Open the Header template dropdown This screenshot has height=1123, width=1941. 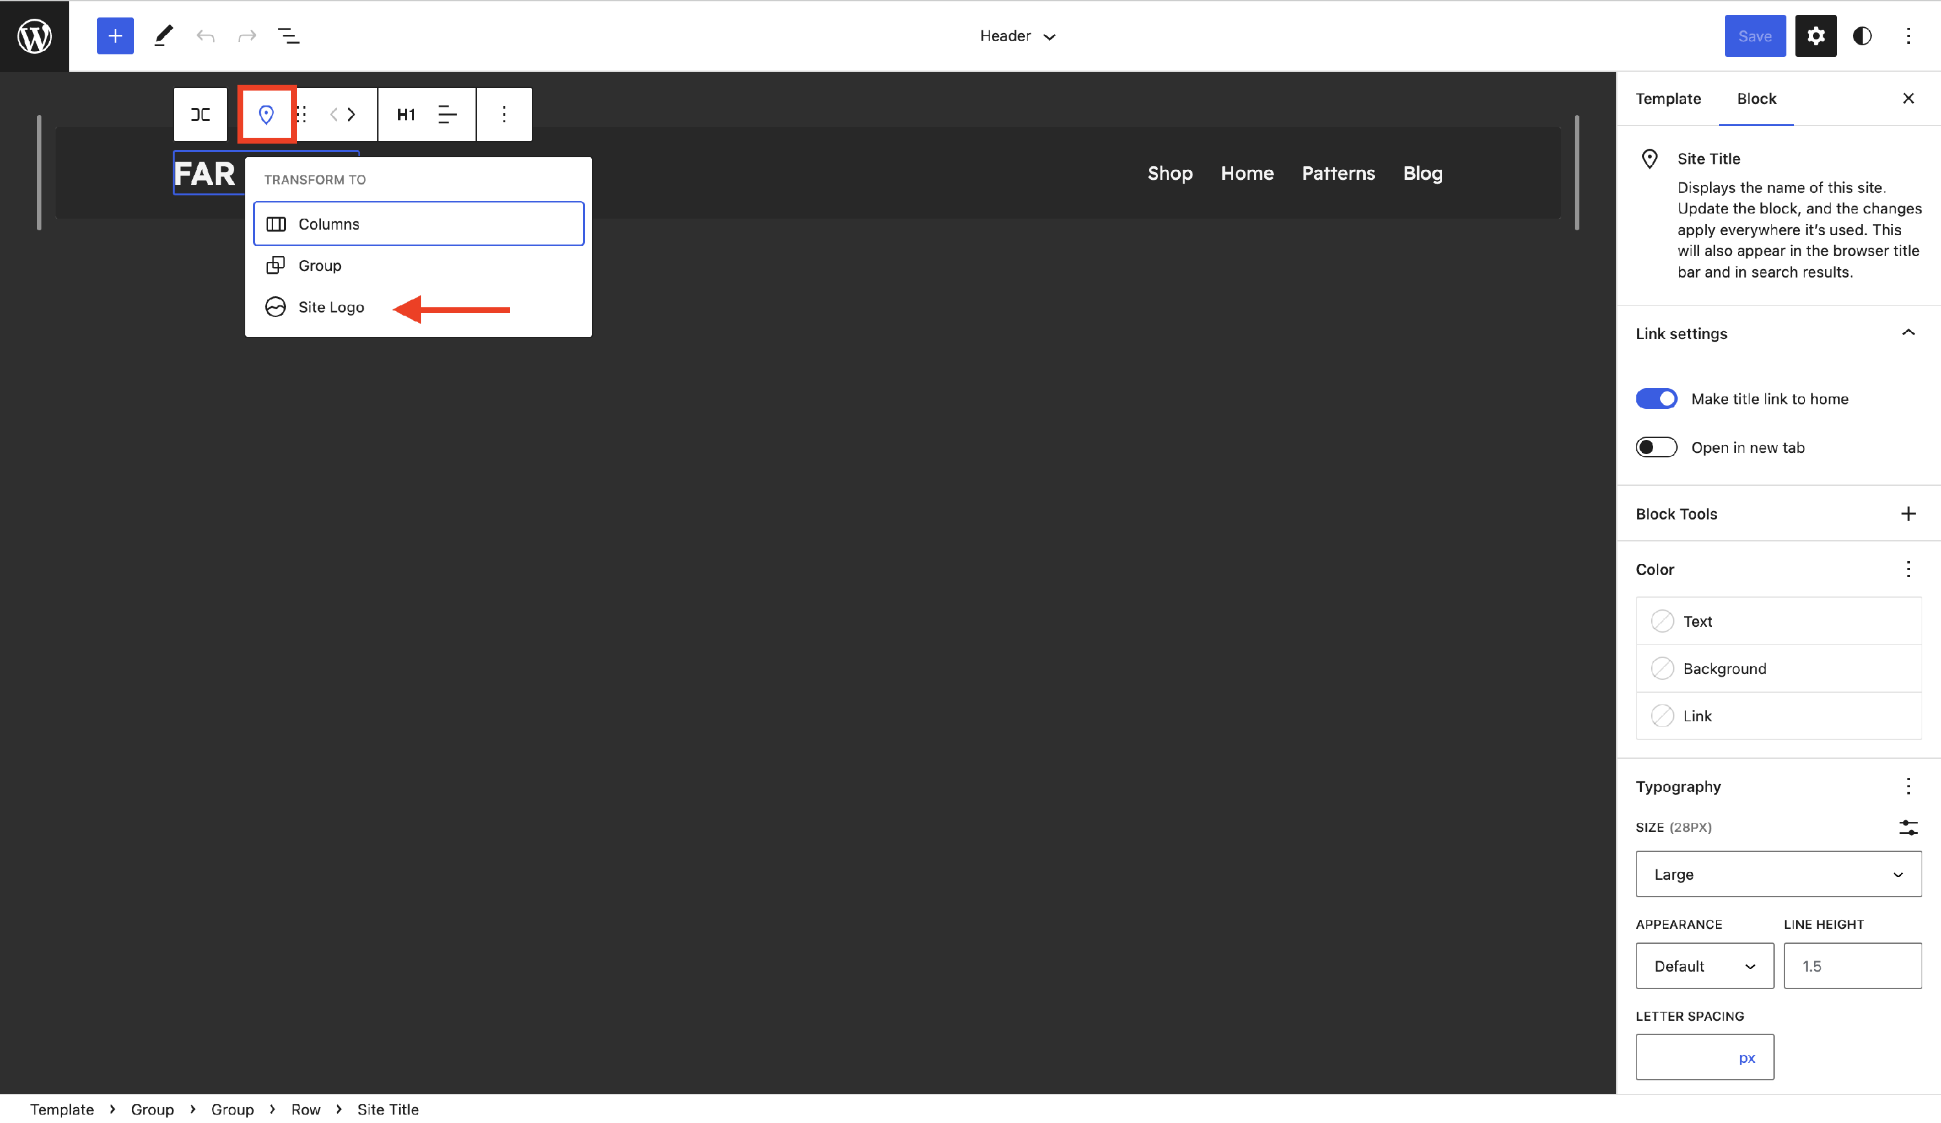(x=1016, y=36)
